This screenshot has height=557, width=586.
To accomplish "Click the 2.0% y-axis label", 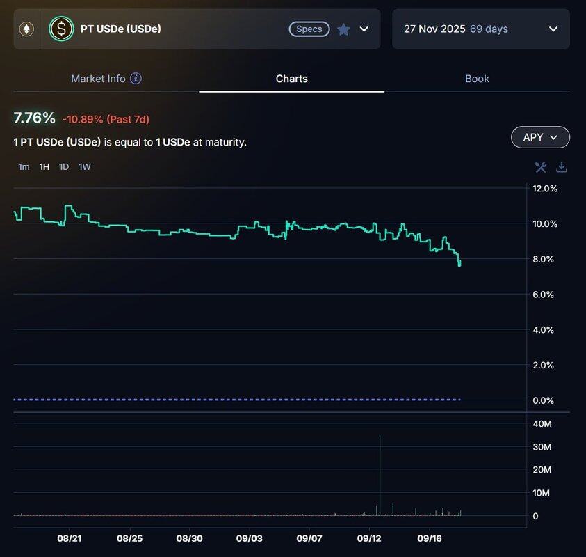I will pos(543,365).
